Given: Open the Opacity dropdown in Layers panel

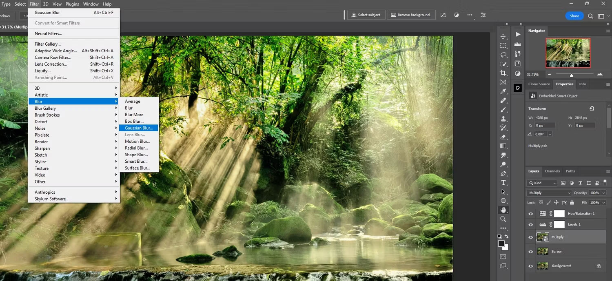Looking at the screenshot, I should coord(603,192).
